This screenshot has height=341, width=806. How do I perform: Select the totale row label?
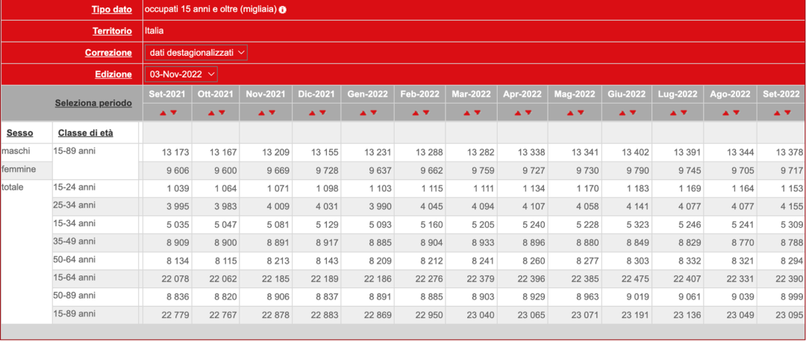(x=11, y=187)
